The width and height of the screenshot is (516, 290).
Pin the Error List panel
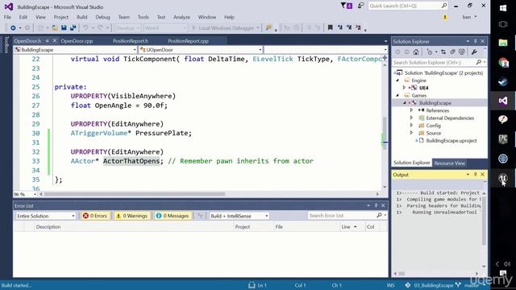tap(376, 205)
